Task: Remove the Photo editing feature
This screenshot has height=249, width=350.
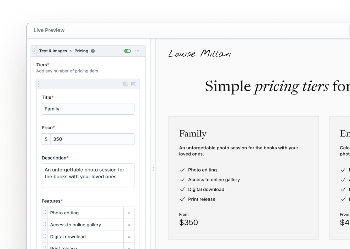Action: [129, 213]
